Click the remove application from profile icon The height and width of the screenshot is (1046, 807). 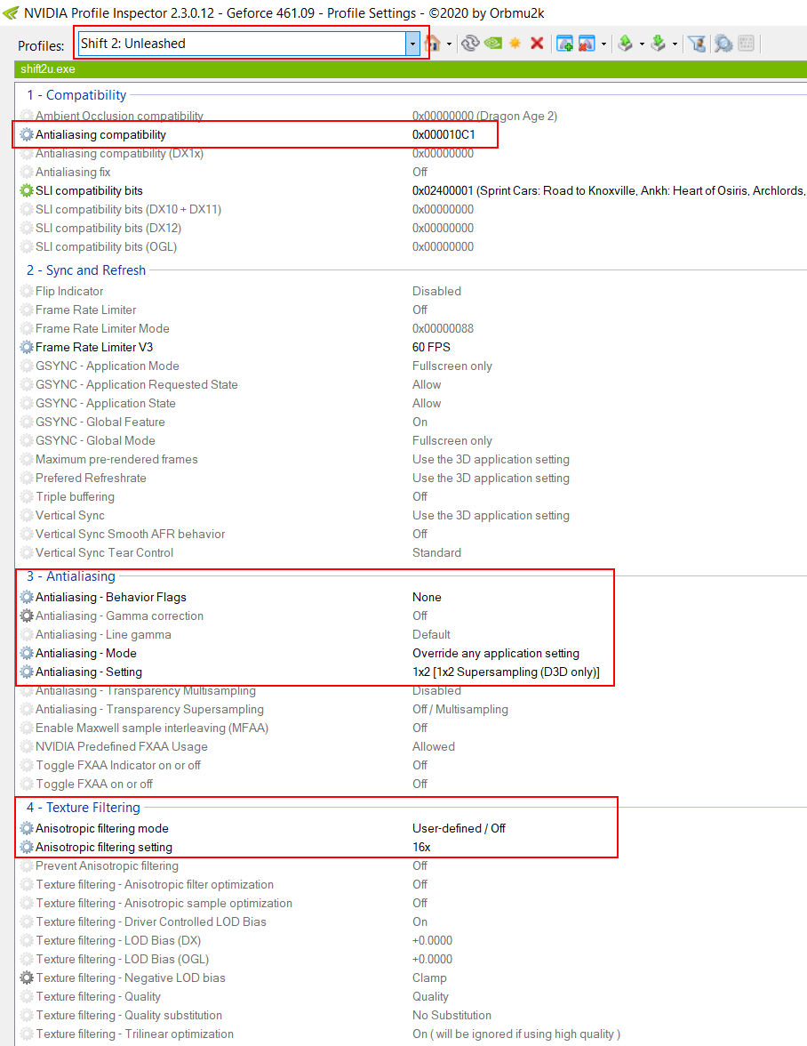(x=587, y=44)
